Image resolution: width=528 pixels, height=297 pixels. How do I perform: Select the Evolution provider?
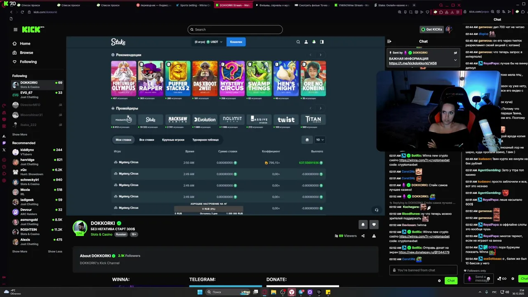pos(205,120)
